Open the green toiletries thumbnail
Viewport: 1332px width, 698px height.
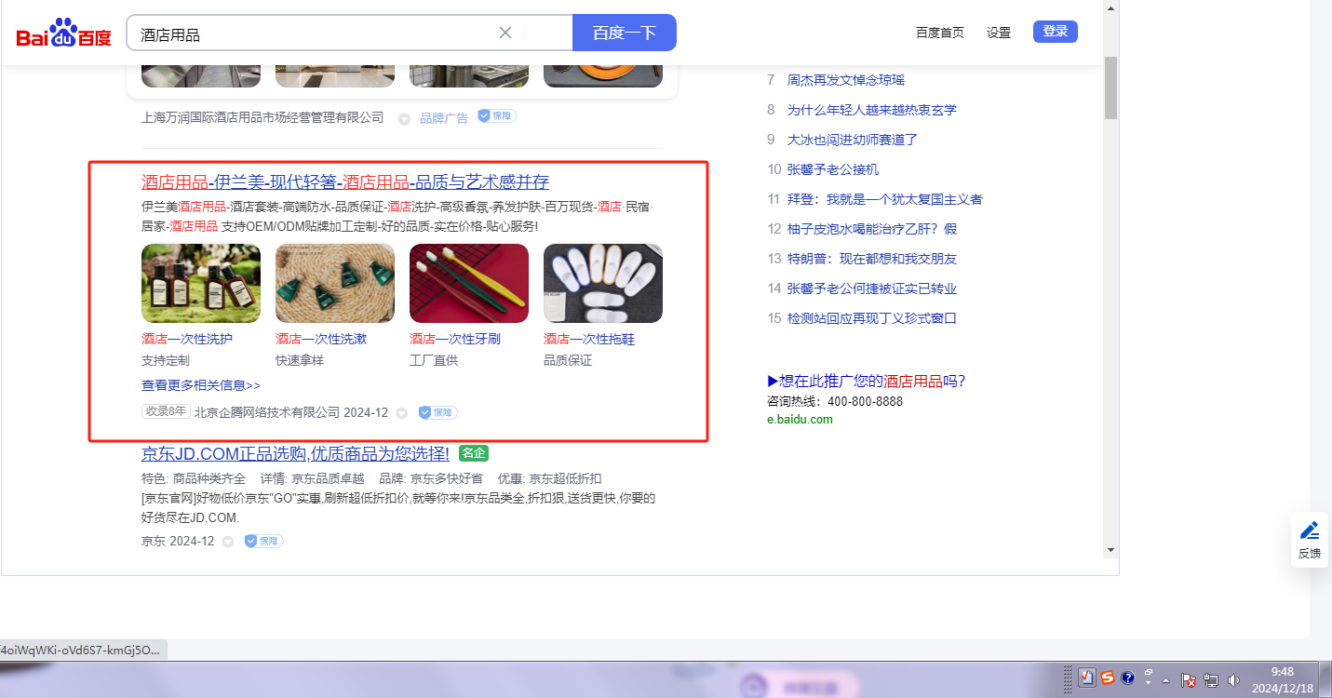tap(335, 283)
